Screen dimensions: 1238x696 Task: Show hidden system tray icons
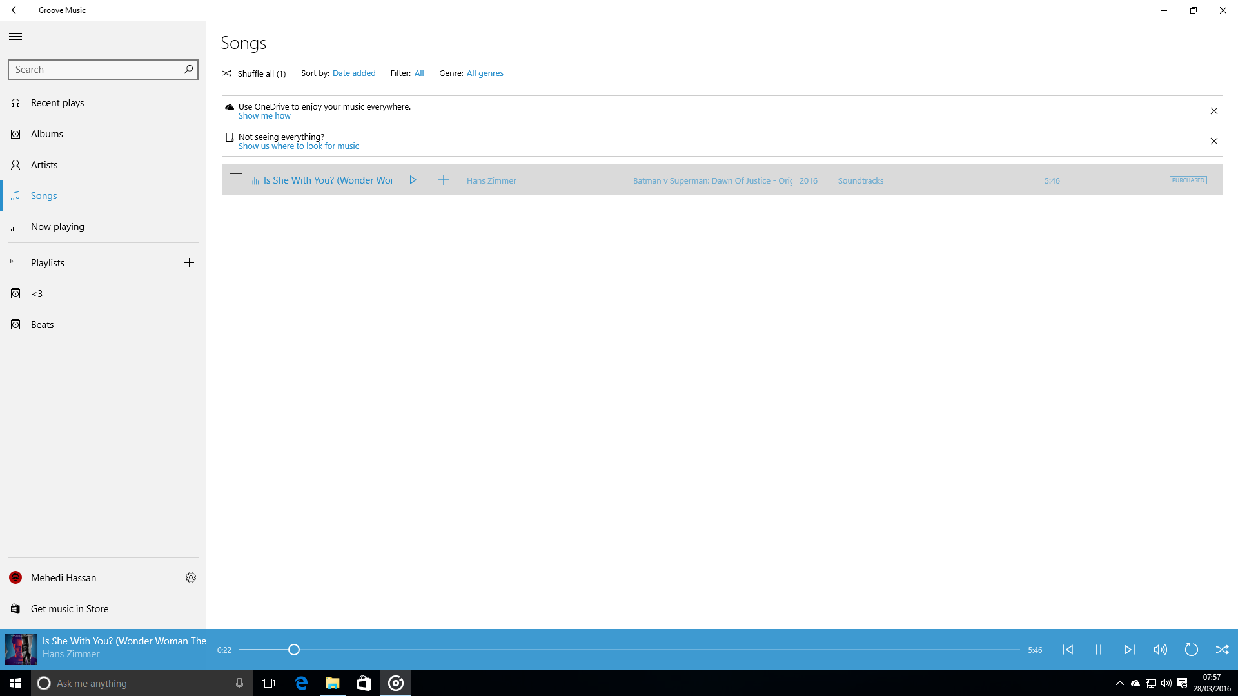coord(1120,683)
